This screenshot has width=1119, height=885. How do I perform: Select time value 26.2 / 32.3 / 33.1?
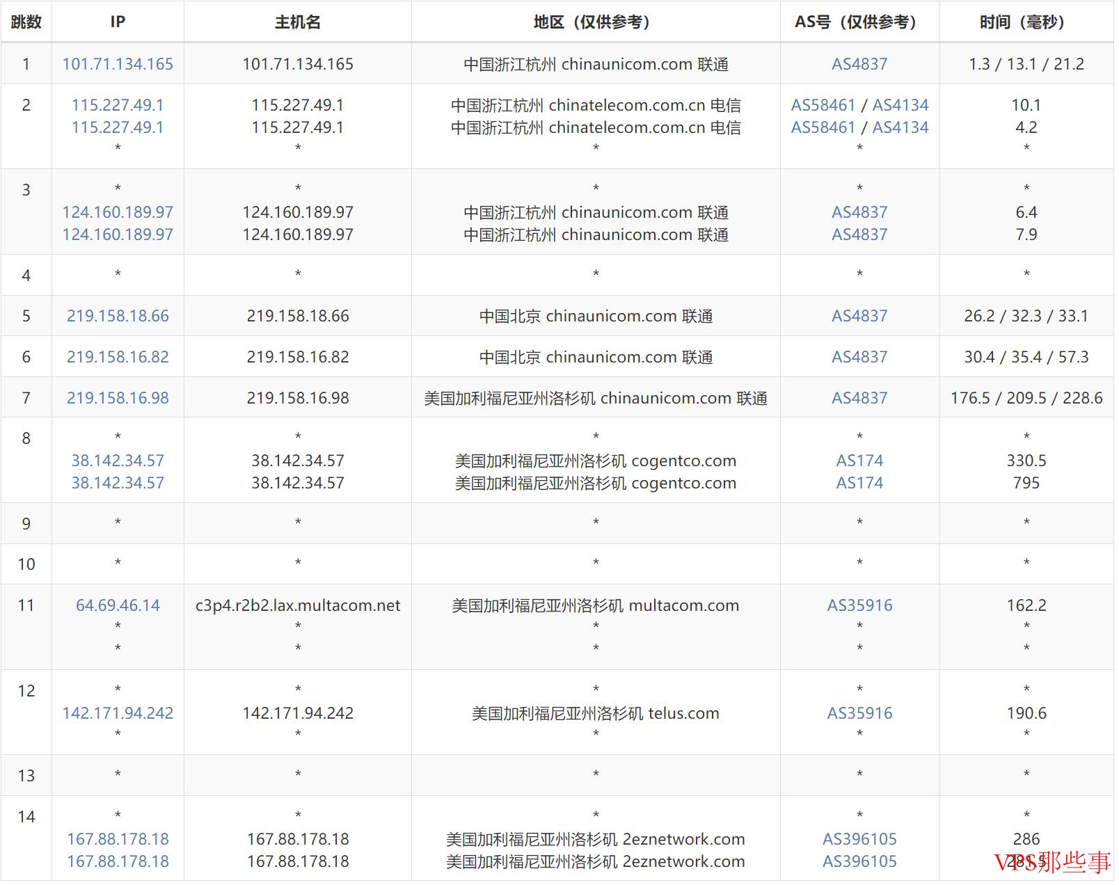coord(1026,316)
